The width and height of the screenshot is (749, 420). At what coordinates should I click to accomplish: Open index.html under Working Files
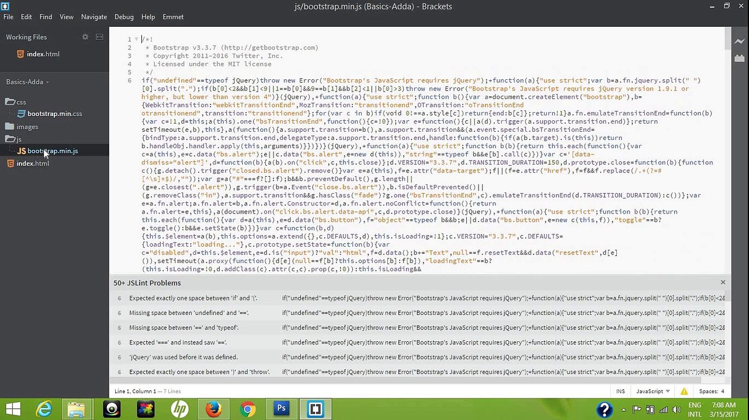tap(43, 54)
